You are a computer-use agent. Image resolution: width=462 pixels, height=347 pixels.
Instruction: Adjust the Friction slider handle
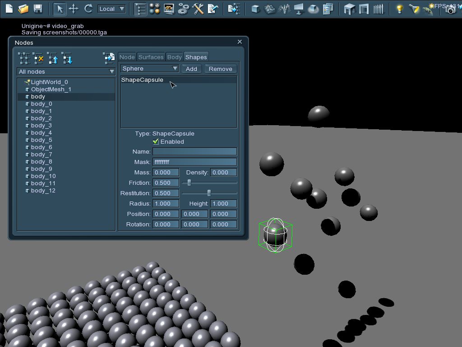[189, 183]
